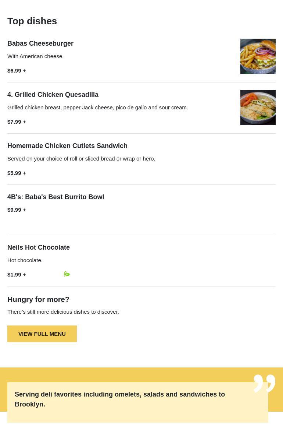Click the $9.99 + burrito bowl price

click(x=17, y=210)
